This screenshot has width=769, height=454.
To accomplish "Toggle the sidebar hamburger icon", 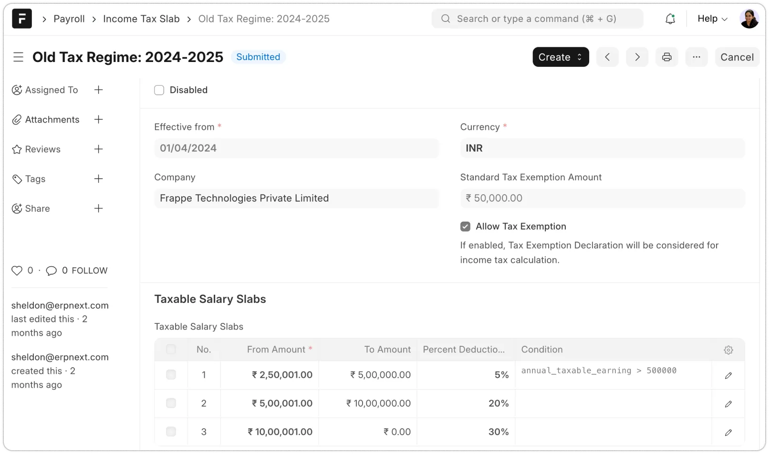I will 18,57.
